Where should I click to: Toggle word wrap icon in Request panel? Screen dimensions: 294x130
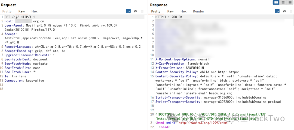click(128, 11)
